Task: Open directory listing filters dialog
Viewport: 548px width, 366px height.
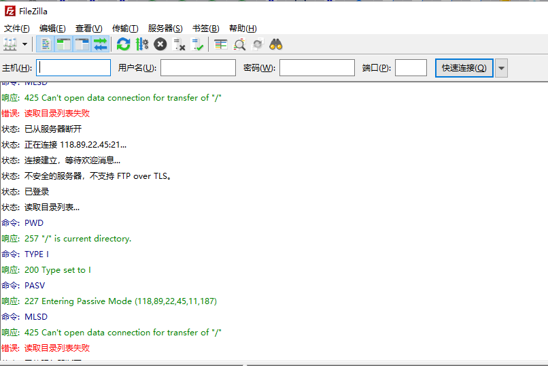Action: (x=220, y=44)
